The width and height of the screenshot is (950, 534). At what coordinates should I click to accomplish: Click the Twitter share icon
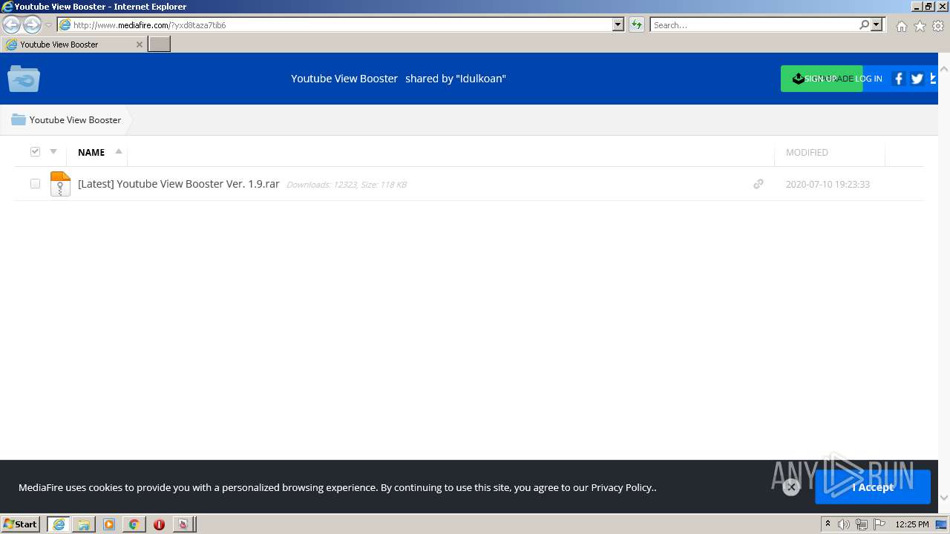pyautogui.click(x=917, y=79)
